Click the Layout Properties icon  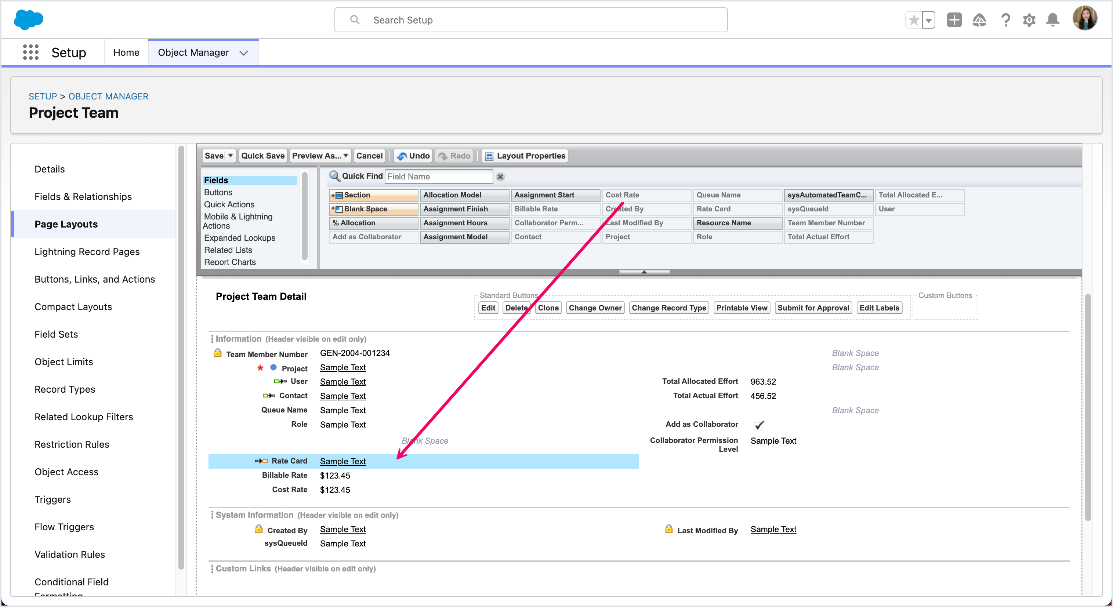[x=489, y=156]
